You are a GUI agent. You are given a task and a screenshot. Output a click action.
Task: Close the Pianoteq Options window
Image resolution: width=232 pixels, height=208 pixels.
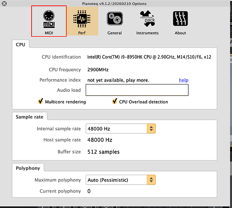tap(4, 3)
